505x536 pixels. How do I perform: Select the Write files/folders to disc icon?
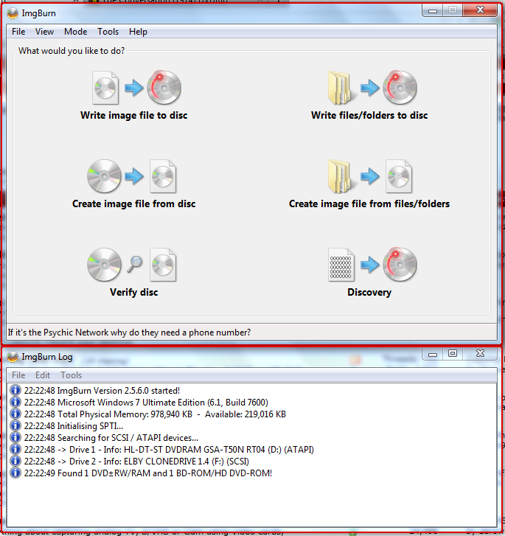pos(372,88)
